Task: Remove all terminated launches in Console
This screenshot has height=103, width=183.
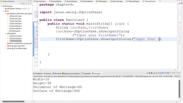Action: click(152, 73)
